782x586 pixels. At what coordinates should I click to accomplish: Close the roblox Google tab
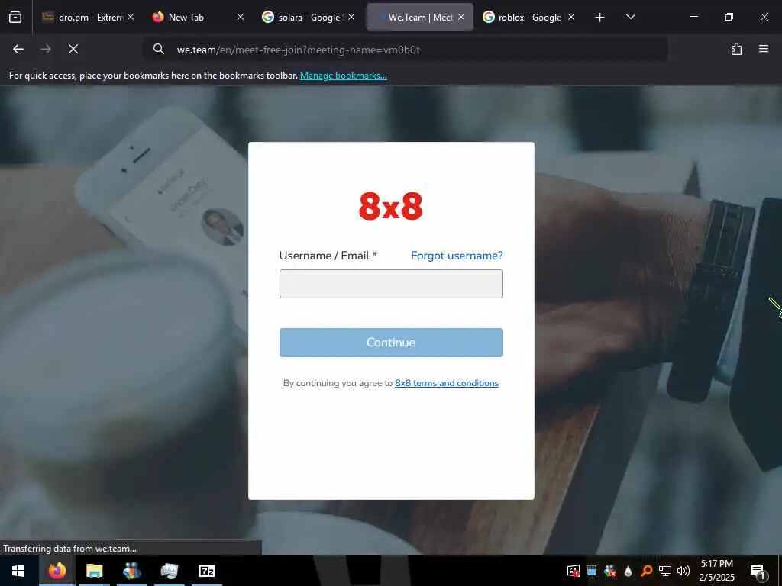[571, 18]
